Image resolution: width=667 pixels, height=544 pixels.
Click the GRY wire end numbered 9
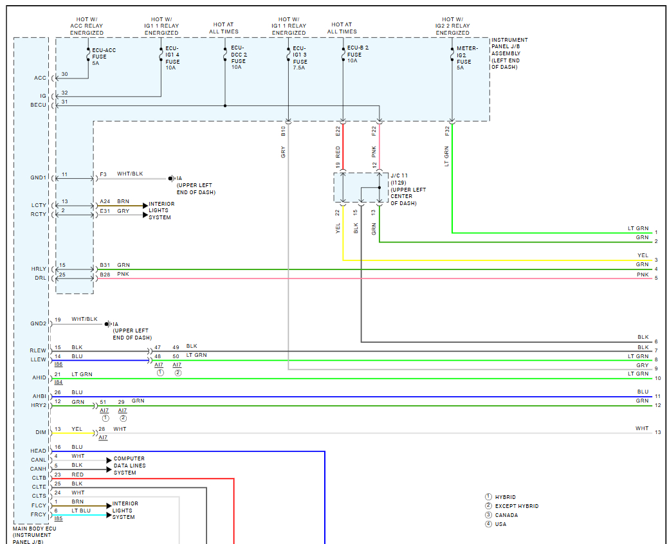coord(656,369)
